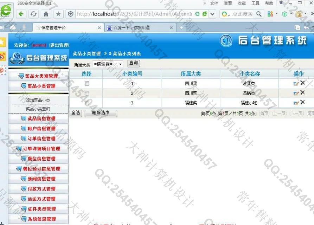Click the favorites star icon in toolbar
Screen dimensions: 314x225
(x=58, y=14)
